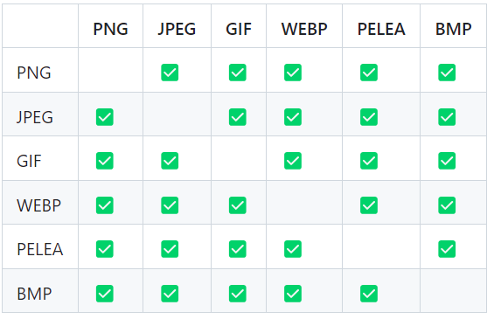Click checkmark in JPEG row, WEBP column
The height and width of the screenshot is (319, 494).
pos(293,117)
